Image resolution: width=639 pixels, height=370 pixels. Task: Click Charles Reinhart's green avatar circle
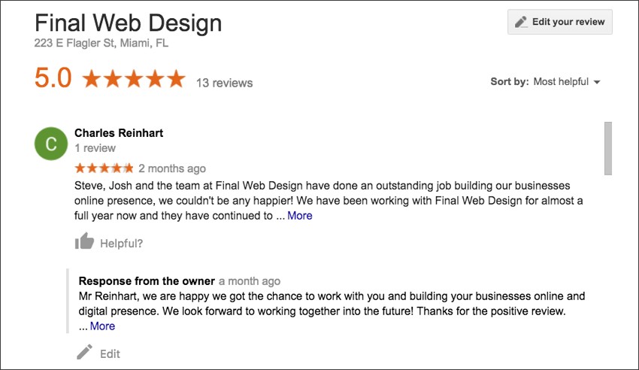pyautogui.click(x=51, y=144)
